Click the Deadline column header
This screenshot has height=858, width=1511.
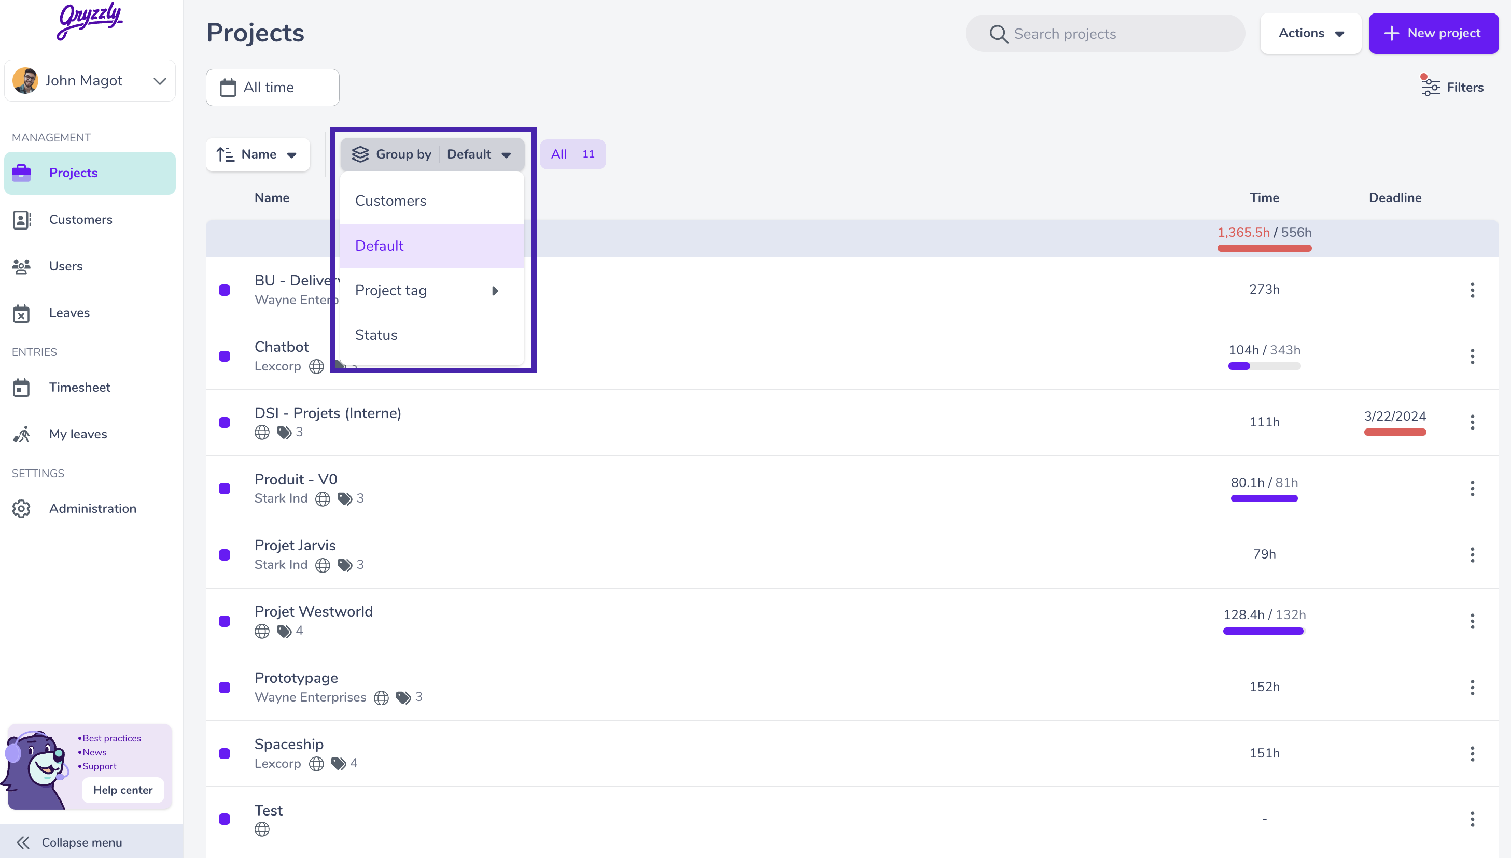click(1395, 198)
